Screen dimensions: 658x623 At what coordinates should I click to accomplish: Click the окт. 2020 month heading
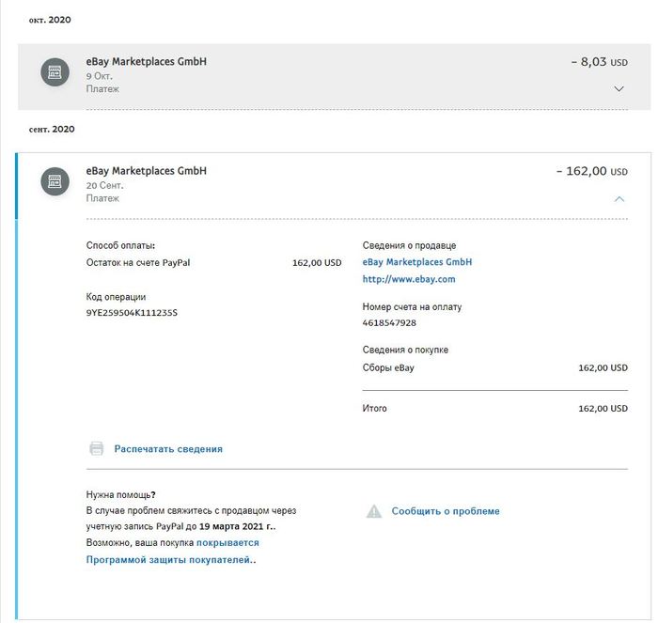tap(50, 20)
